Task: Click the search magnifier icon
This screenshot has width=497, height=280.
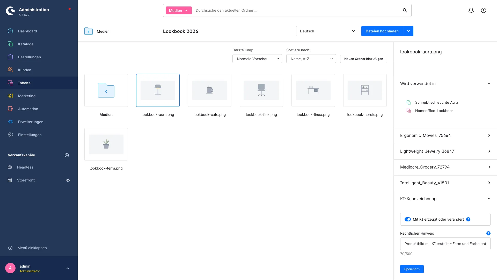Action: click(x=405, y=10)
